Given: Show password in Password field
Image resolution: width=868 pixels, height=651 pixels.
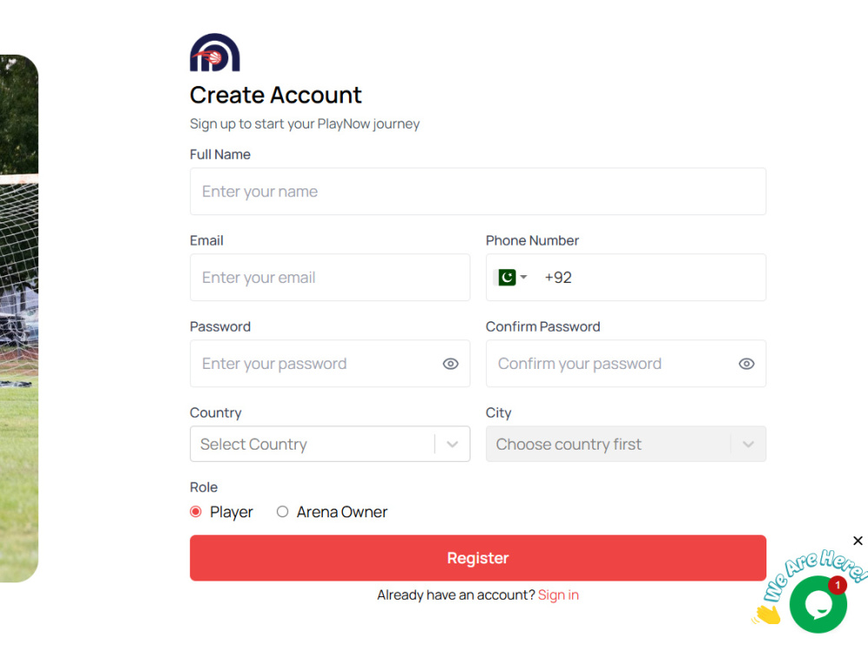Looking at the screenshot, I should click(450, 364).
